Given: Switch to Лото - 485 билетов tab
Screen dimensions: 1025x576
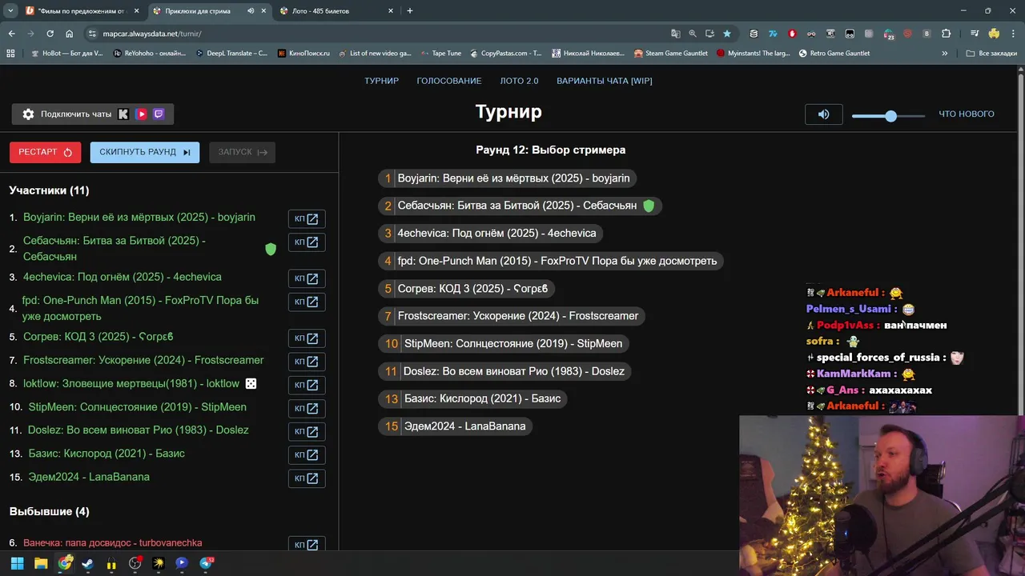Looking at the screenshot, I should (x=336, y=11).
